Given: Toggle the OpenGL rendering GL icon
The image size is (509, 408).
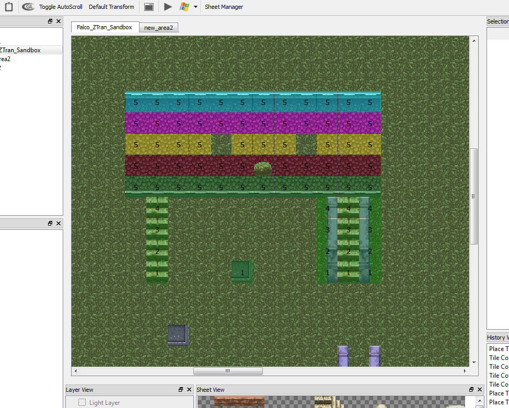Looking at the screenshot, I should [28, 7].
